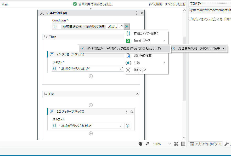Screen dimensions: 231x156
Task: Add activity above 2.2 メッセージ ボックス
Action: coord(91,105)
